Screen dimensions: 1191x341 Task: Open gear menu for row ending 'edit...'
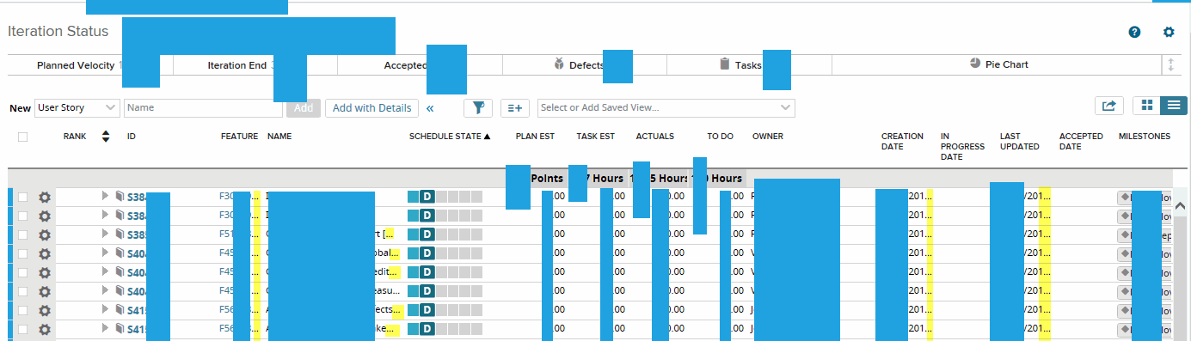coord(45,273)
